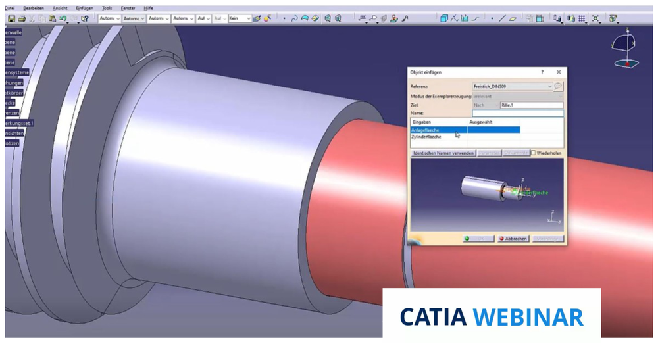Click the Print icon in the toolbar
Image resolution: width=658 pixels, height=344 pixels.
click(22, 19)
